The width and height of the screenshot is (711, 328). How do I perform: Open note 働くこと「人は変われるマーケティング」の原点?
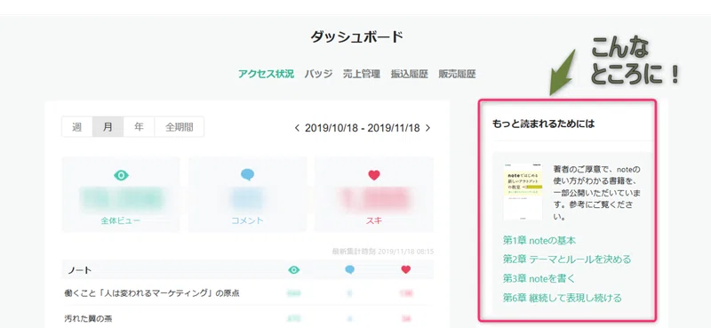click(152, 293)
